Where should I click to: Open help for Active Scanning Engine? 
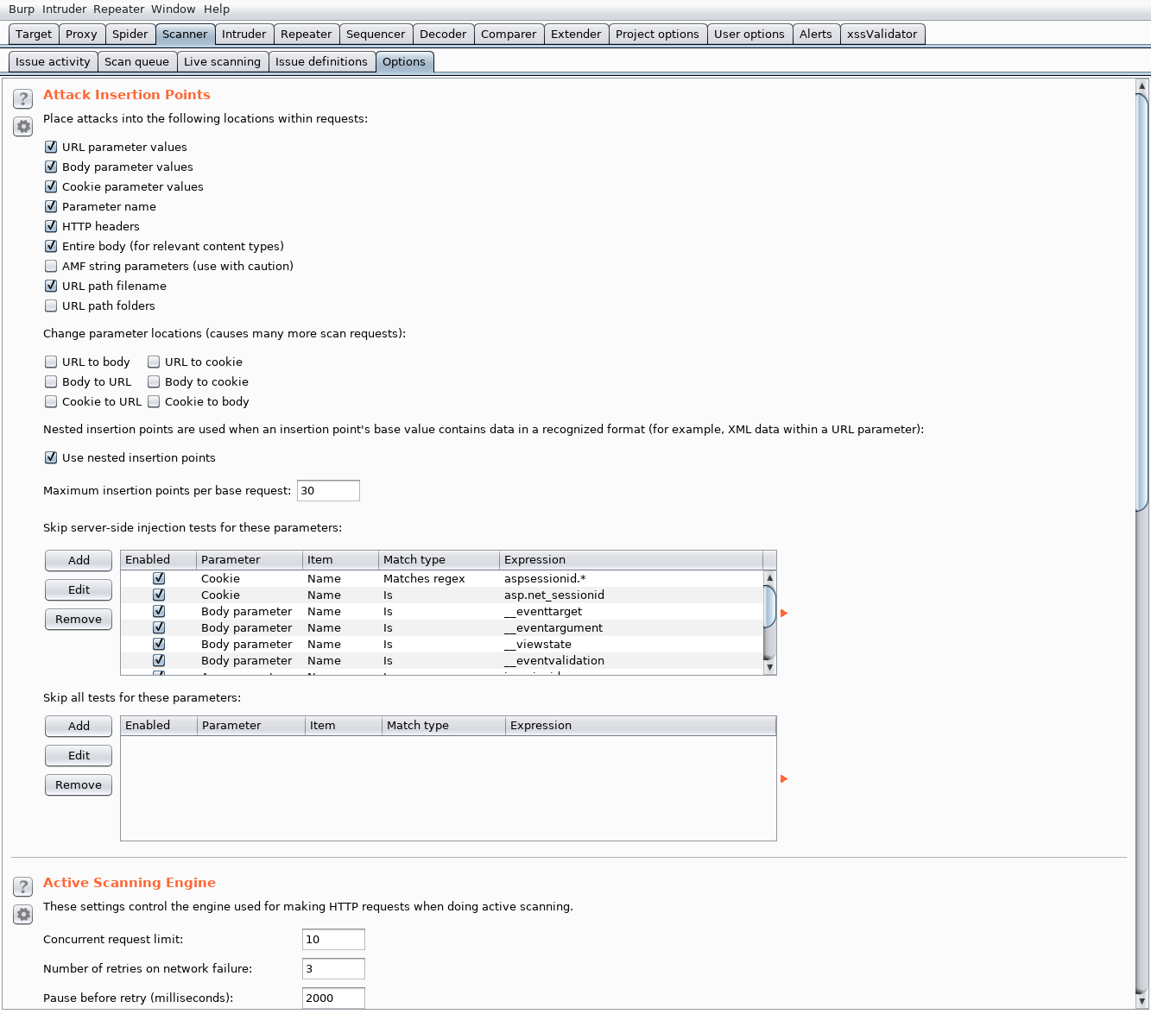pos(23,886)
